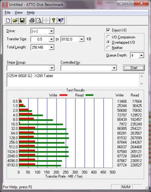The width and height of the screenshot is (151, 192).
Task: Open About via question mark icon
Action: 54,20
